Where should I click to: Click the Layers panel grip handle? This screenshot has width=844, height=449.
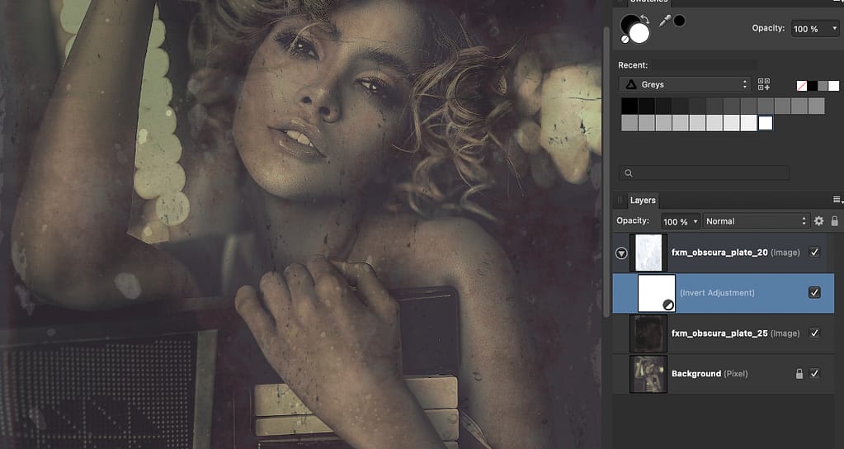[x=620, y=201]
